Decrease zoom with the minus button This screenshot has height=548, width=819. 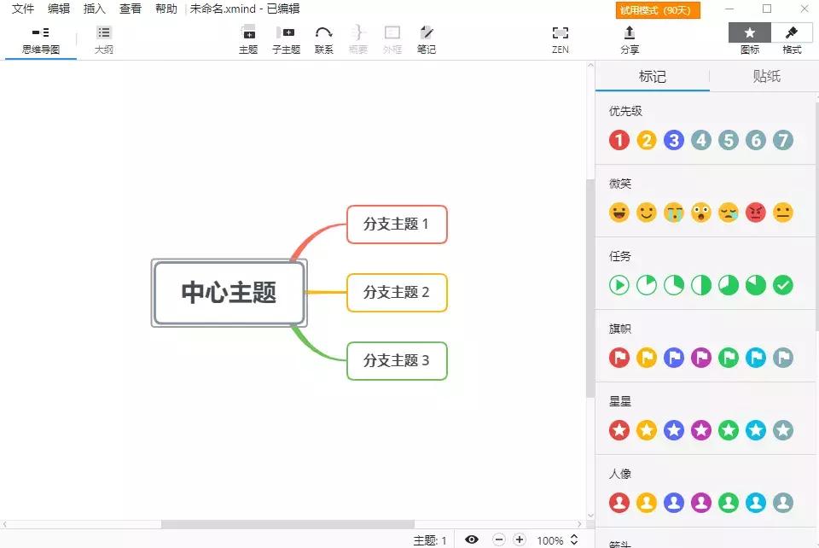(x=498, y=539)
